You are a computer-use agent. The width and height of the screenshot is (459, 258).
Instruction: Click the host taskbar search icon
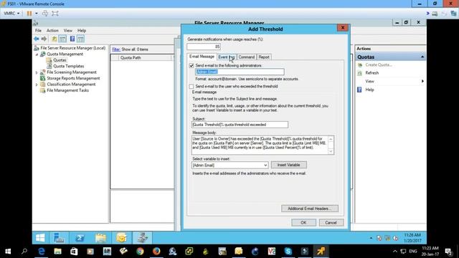click(x=24, y=252)
